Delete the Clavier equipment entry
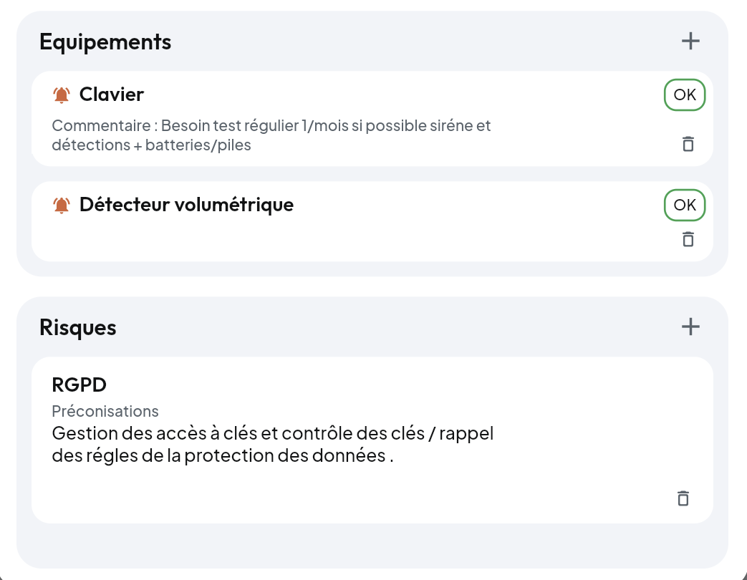This screenshot has width=747, height=580. pos(688,144)
